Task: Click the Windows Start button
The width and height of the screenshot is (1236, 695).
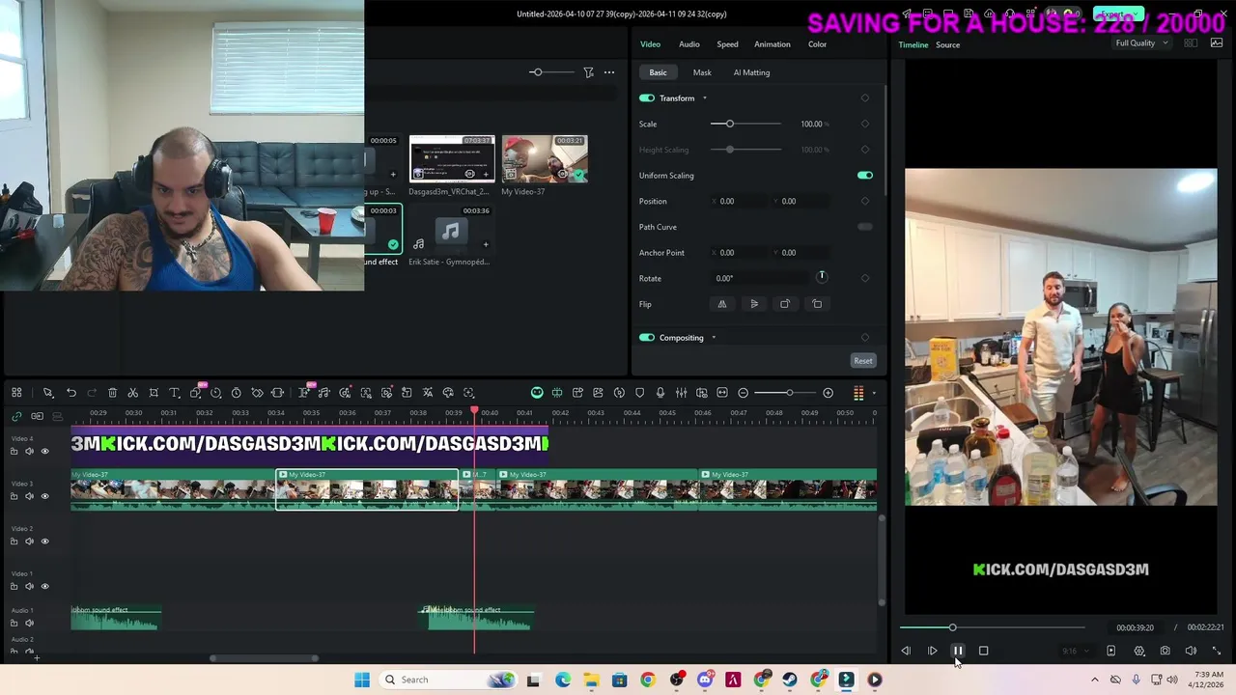Action: coord(362,680)
